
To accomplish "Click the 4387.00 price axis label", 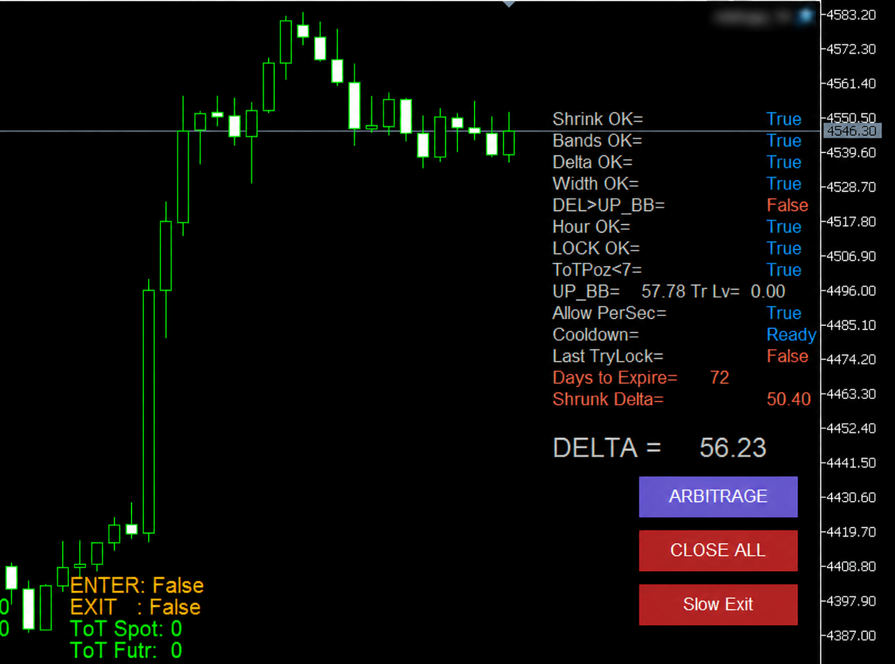I will pos(851,635).
